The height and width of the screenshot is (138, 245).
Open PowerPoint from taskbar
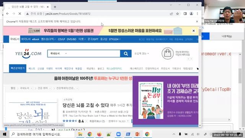(x=137, y=134)
